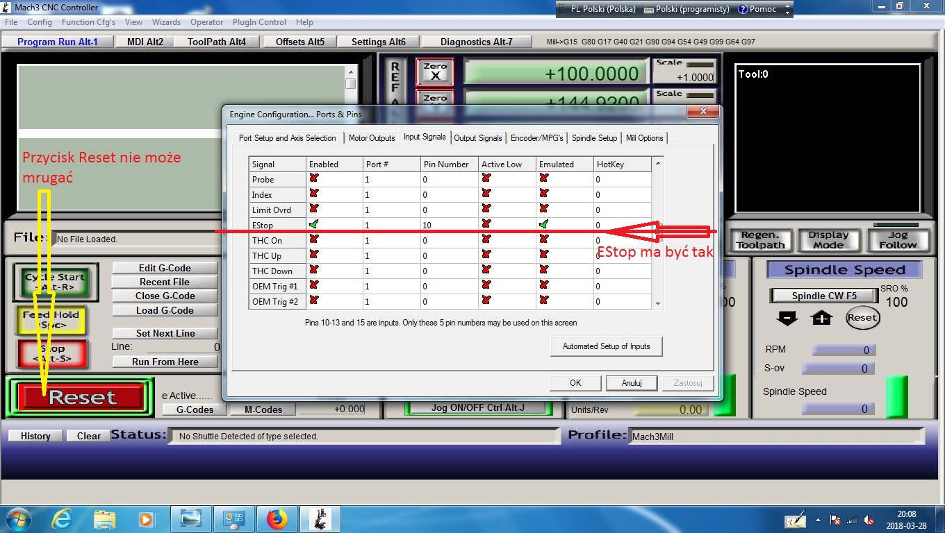Click the Display Mode button
The height and width of the screenshot is (533, 945).
pos(828,240)
